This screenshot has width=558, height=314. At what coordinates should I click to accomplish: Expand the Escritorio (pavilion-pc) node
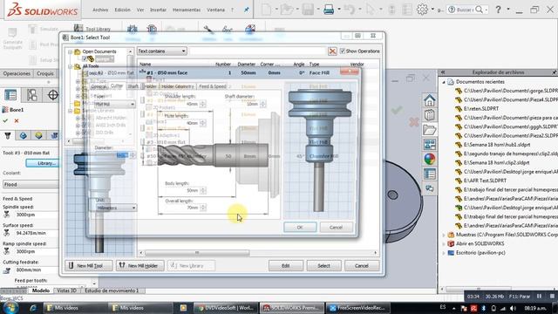coord(444,253)
